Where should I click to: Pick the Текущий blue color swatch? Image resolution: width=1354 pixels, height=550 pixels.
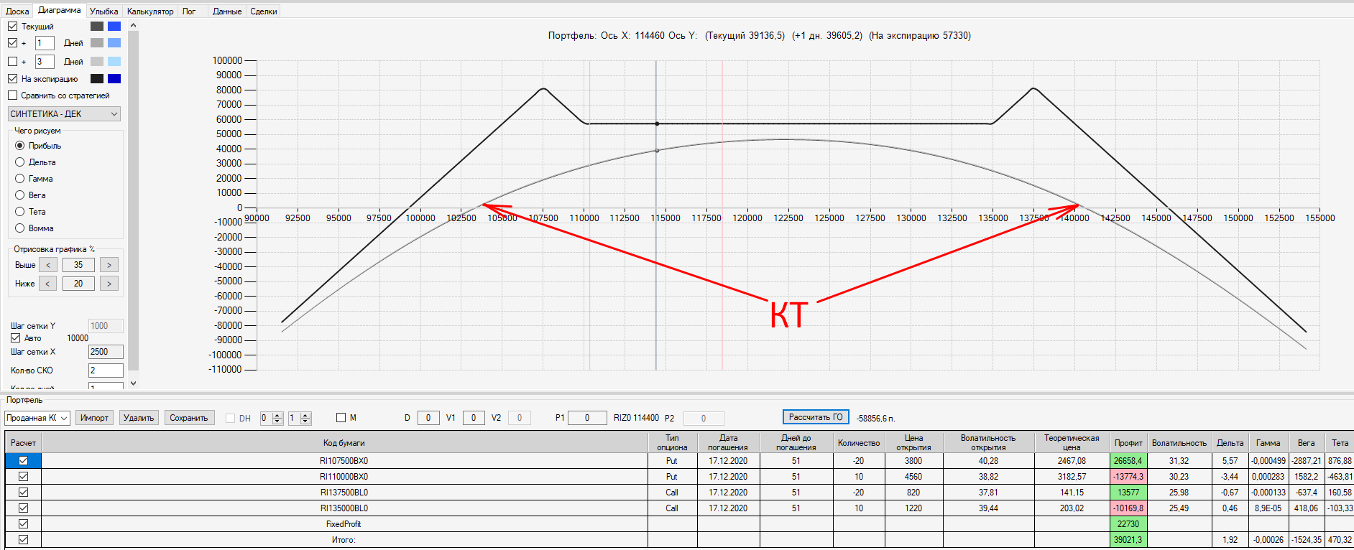coord(114,27)
